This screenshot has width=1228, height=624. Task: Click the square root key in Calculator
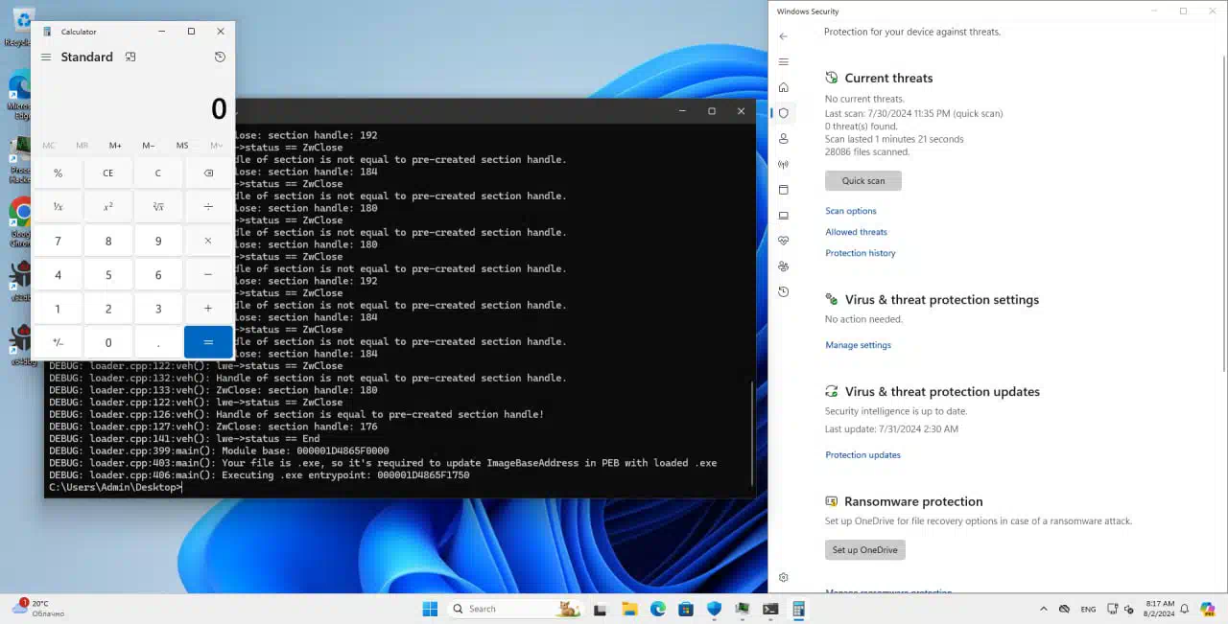[x=158, y=206]
